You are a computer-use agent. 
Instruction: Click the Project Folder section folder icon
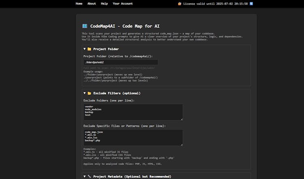(89, 49)
